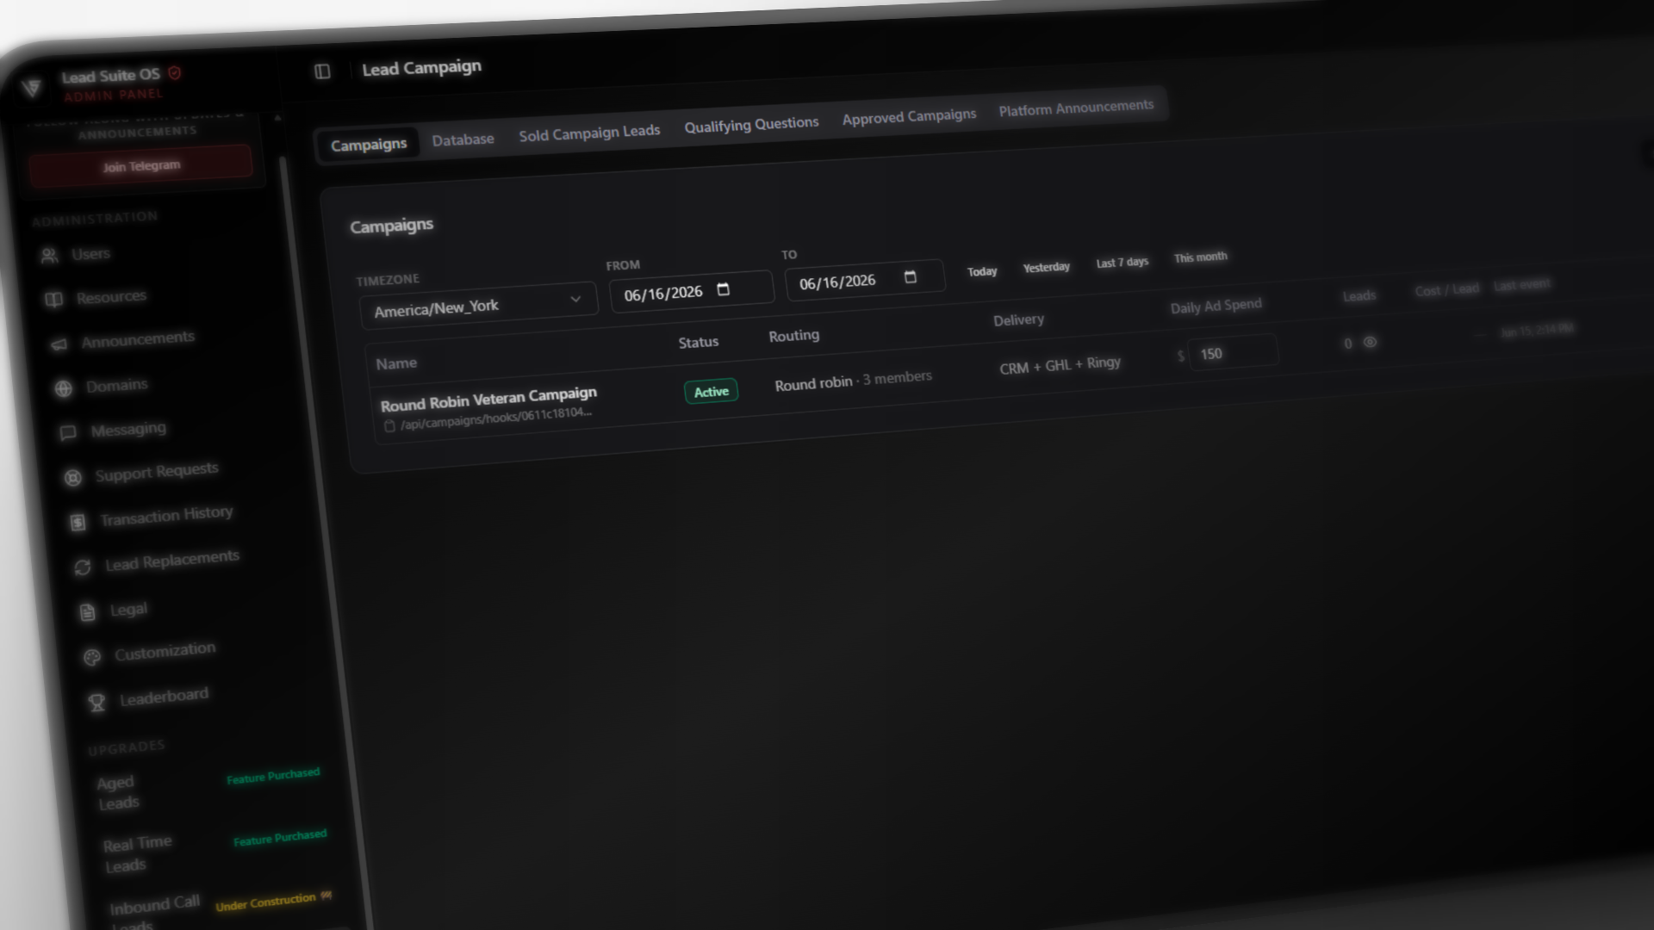Click the FROM date field 06/16/2026
This screenshot has width=1654, height=930.
click(692, 291)
